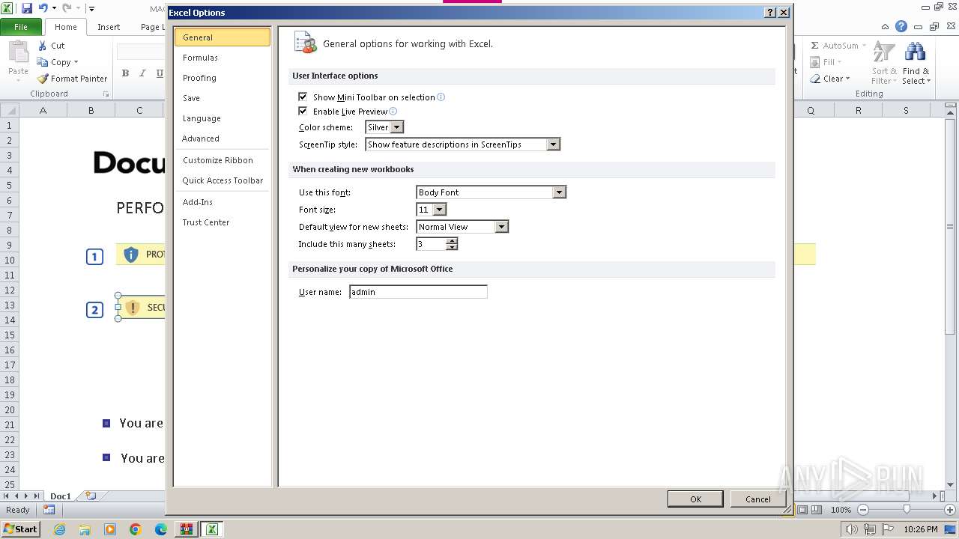959x539 pixels.
Task: Open Microsoft Edge from taskbar
Action: pos(161,529)
